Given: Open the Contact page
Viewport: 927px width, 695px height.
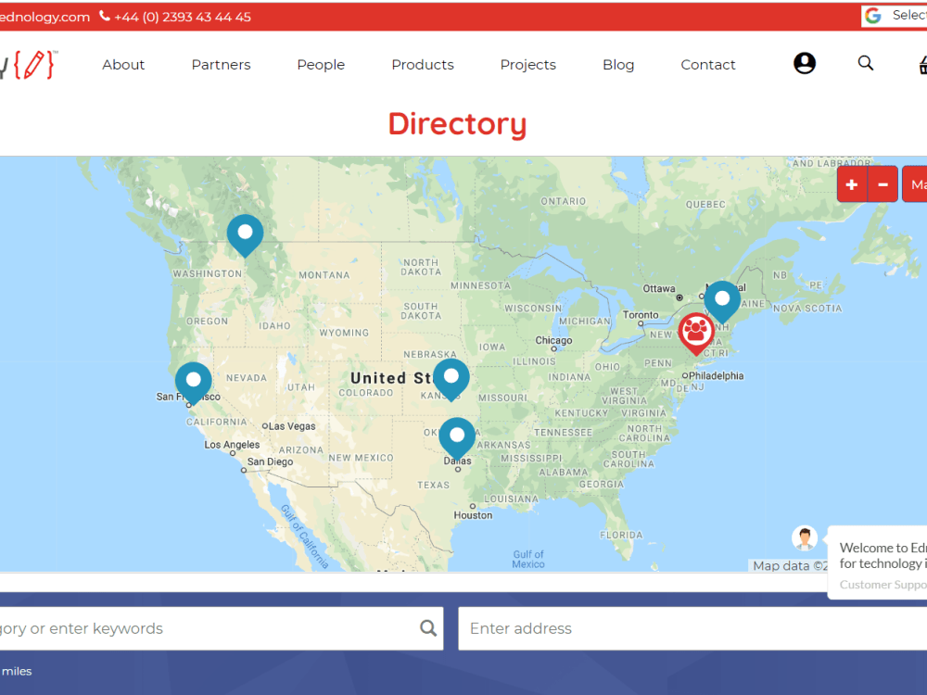Looking at the screenshot, I should pyautogui.click(x=707, y=64).
